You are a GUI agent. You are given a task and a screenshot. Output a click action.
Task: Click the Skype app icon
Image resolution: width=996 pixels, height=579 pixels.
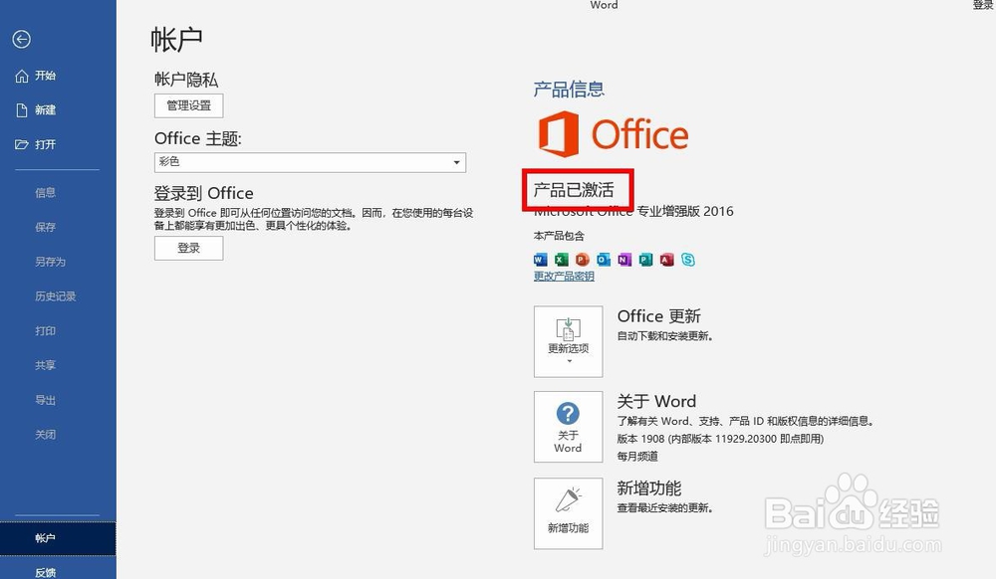pos(688,260)
